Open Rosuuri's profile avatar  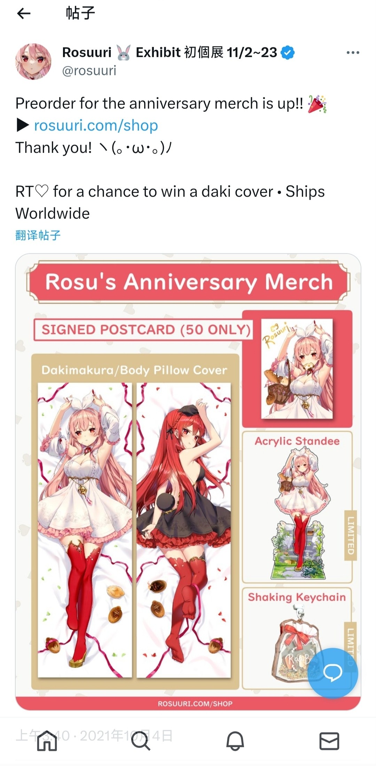[x=33, y=61]
